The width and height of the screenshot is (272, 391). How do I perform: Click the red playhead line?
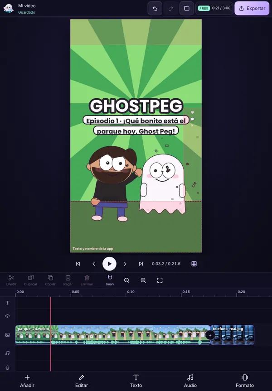click(51, 334)
